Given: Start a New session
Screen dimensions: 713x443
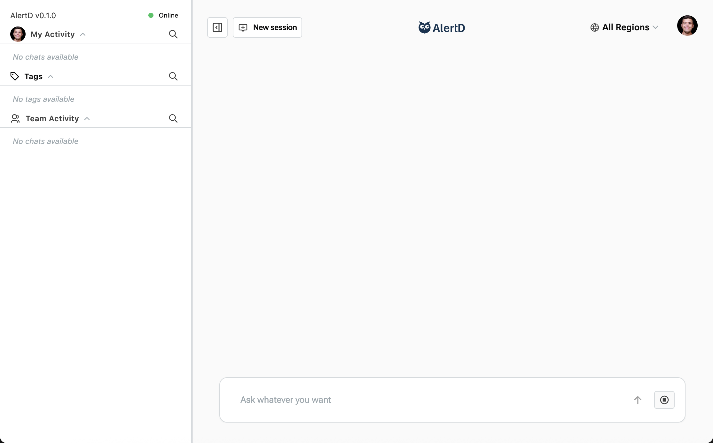Looking at the screenshot, I should tap(267, 27).
